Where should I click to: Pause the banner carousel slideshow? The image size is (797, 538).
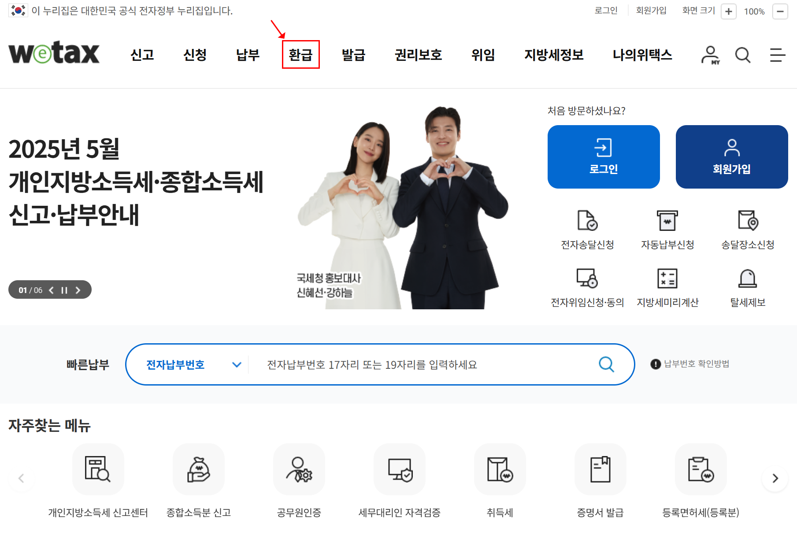64,290
